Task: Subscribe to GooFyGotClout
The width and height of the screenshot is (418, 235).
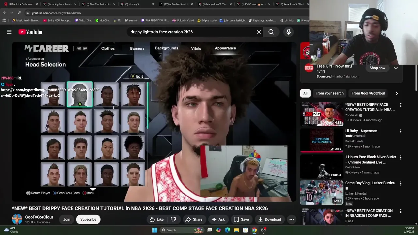Action: tap(88, 219)
